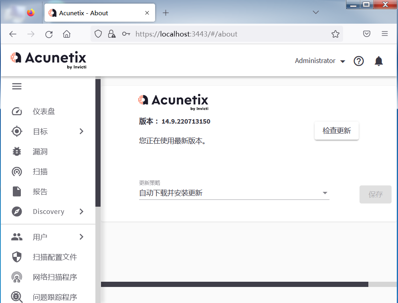Image resolution: width=398 pixels, height=303 pixels.
Task: Expand the 目标 submenu chevron
Action: coord(81,131)
